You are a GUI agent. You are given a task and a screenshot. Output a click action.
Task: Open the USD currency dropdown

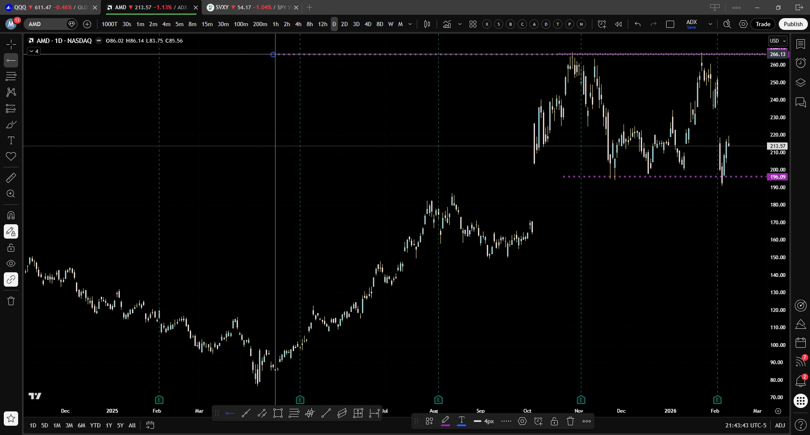pos(778,41)
